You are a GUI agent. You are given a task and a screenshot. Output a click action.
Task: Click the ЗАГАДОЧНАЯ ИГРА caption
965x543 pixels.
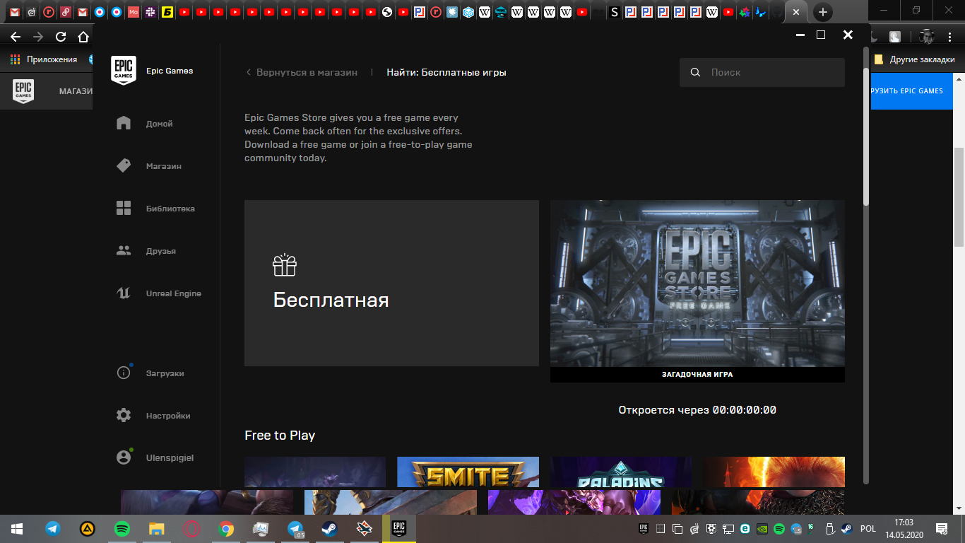(x=697, y=375)
